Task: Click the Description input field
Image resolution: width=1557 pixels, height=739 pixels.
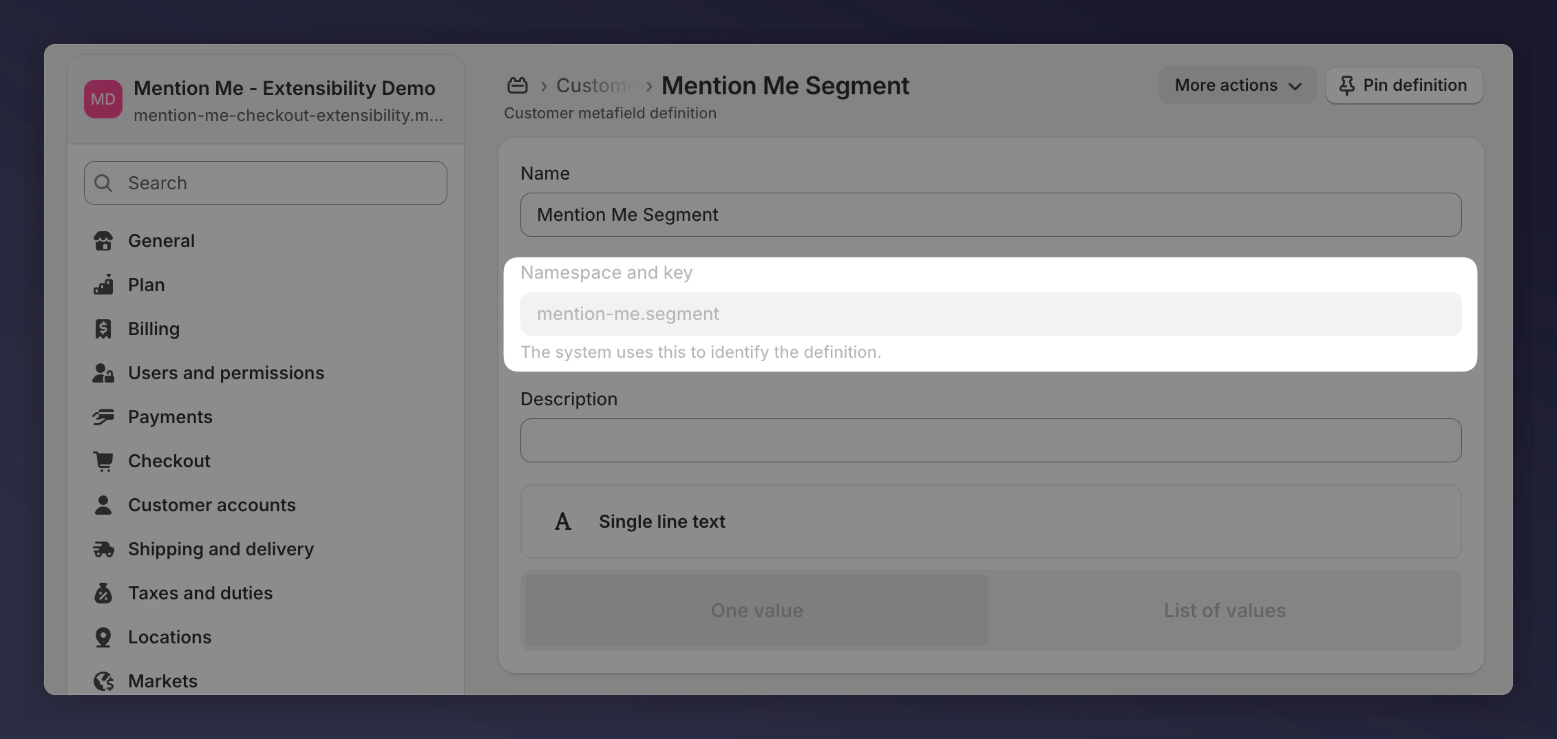Action: pos(991,440)
